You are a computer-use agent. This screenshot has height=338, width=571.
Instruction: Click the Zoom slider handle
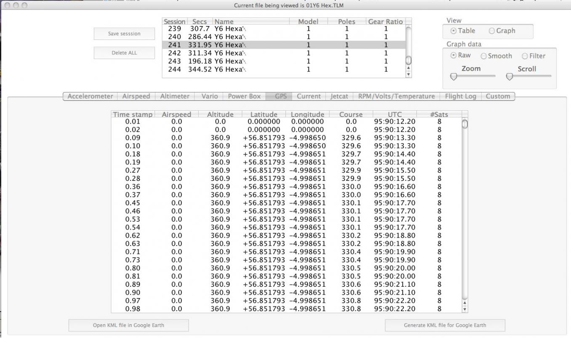(454, 77)
